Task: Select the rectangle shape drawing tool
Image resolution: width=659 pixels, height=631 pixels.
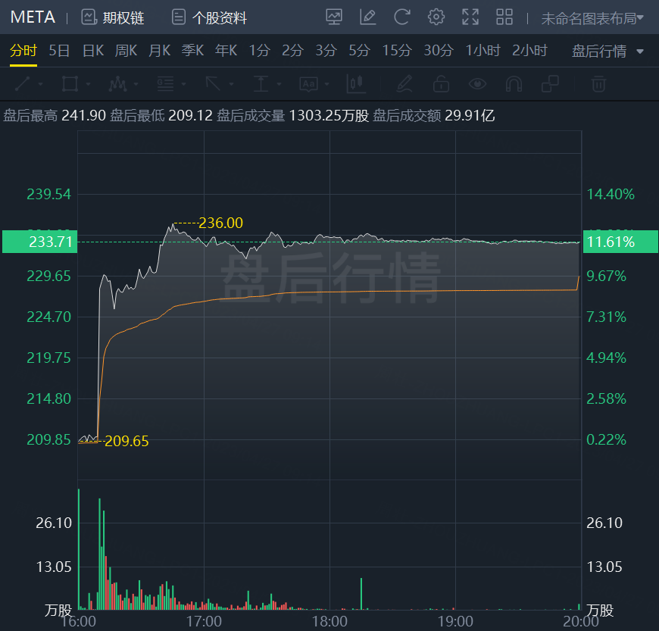Action: 70,84
